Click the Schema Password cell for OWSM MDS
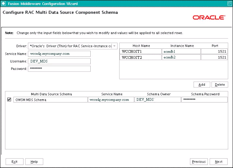The height and width of the screenshot is (168, 233). click(x=204, y=99)
